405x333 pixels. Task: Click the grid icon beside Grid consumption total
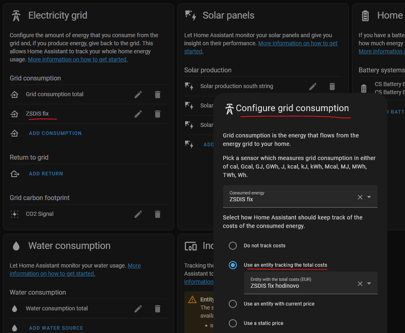tap(15, 94)
